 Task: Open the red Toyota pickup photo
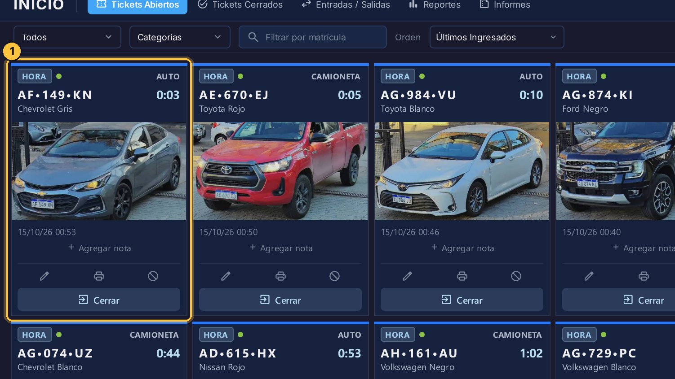(280, 171)
